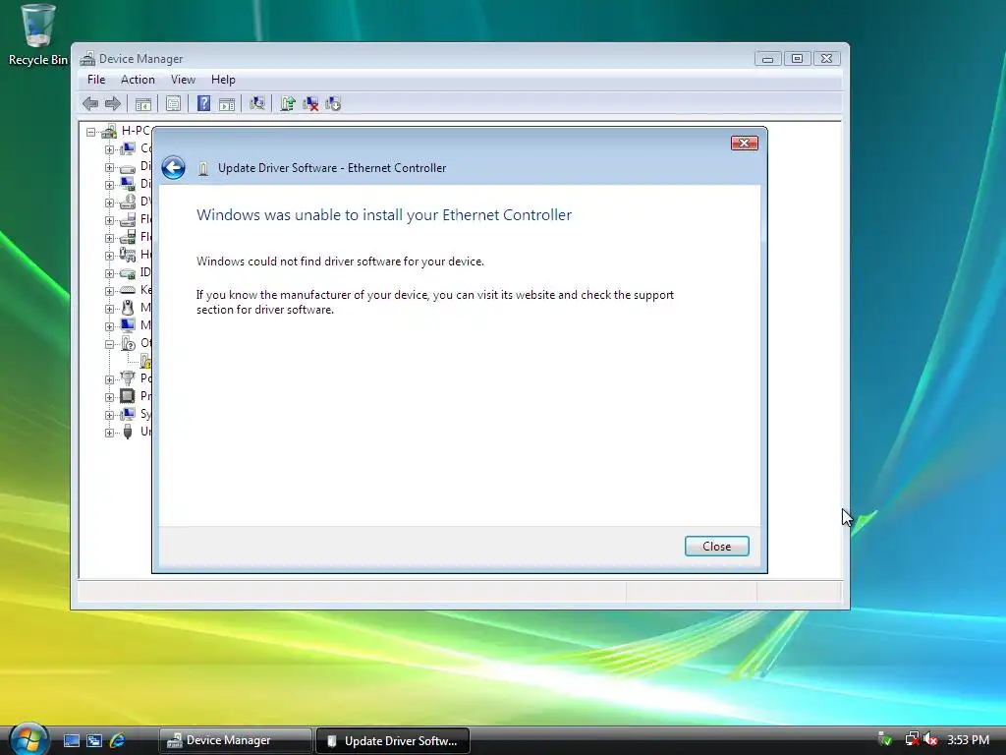
Task: Expand the Ports category node
Action: click(110, 379)
